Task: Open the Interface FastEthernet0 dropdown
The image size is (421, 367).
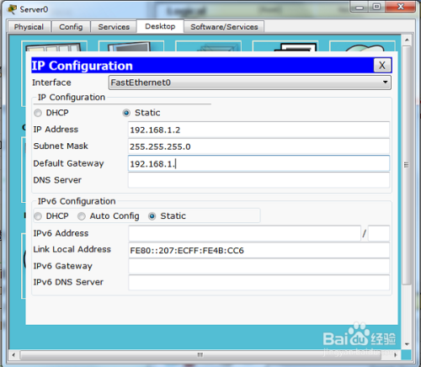Action: (x=249, y=82)
